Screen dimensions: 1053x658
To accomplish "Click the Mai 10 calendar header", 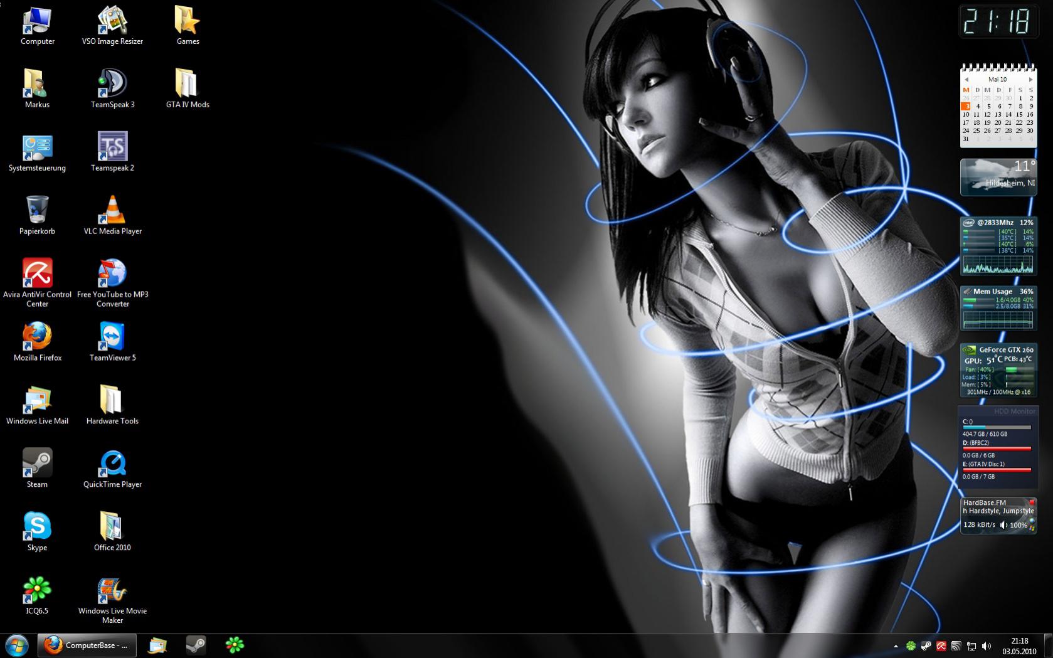I will [x=998, y=80].
